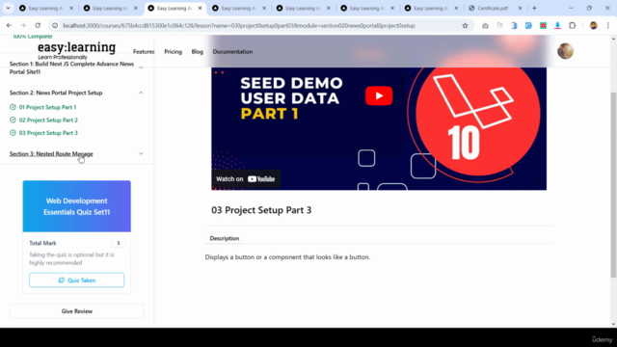
Task: Click the Watch on YouTube link
Action: [x=246, y=179]
